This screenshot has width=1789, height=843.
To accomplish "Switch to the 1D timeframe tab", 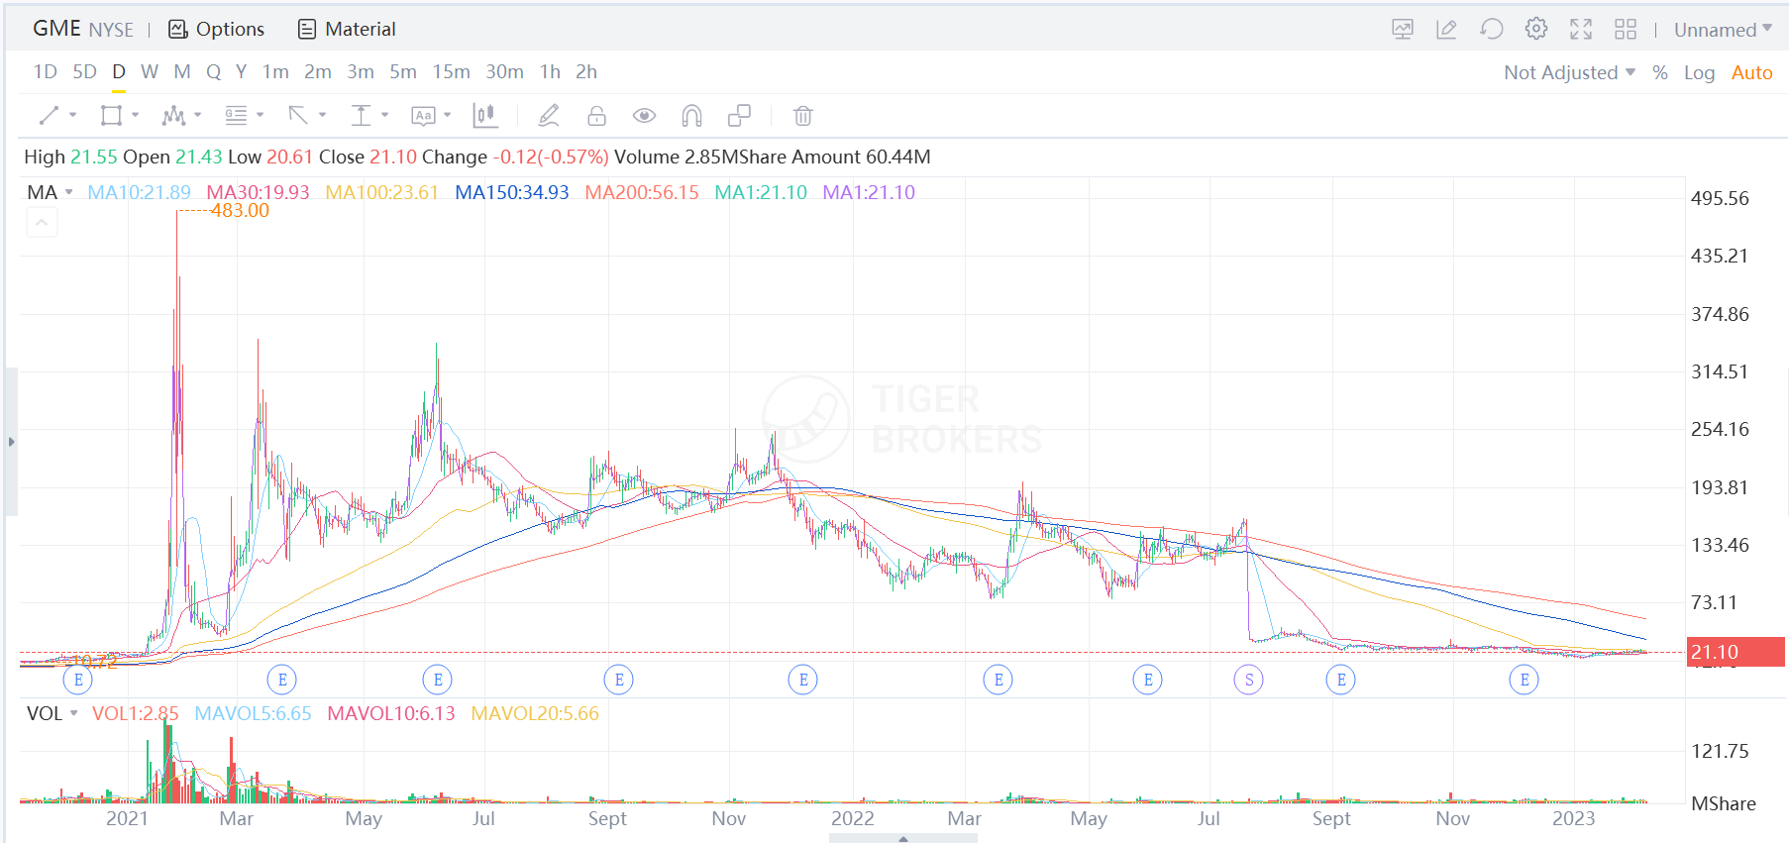I will click(46, 71).
